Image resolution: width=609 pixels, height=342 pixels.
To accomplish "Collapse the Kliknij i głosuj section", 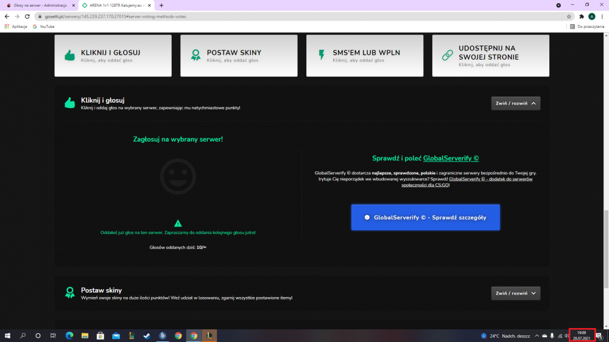I will (515, 103).
